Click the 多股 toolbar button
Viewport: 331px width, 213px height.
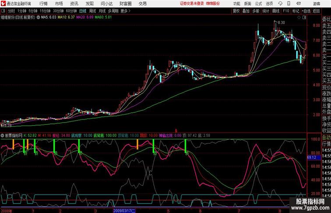256,11
